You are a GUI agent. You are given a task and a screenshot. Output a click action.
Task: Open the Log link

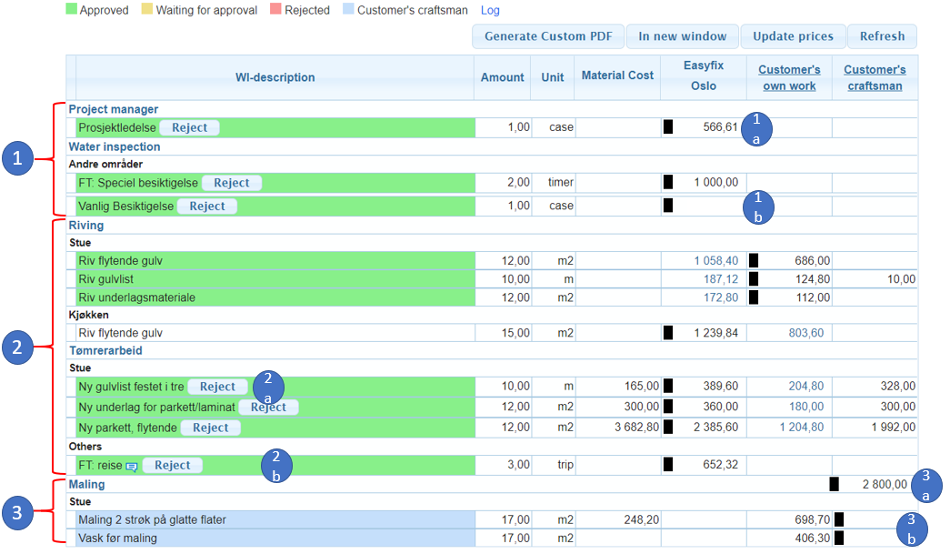490,10
